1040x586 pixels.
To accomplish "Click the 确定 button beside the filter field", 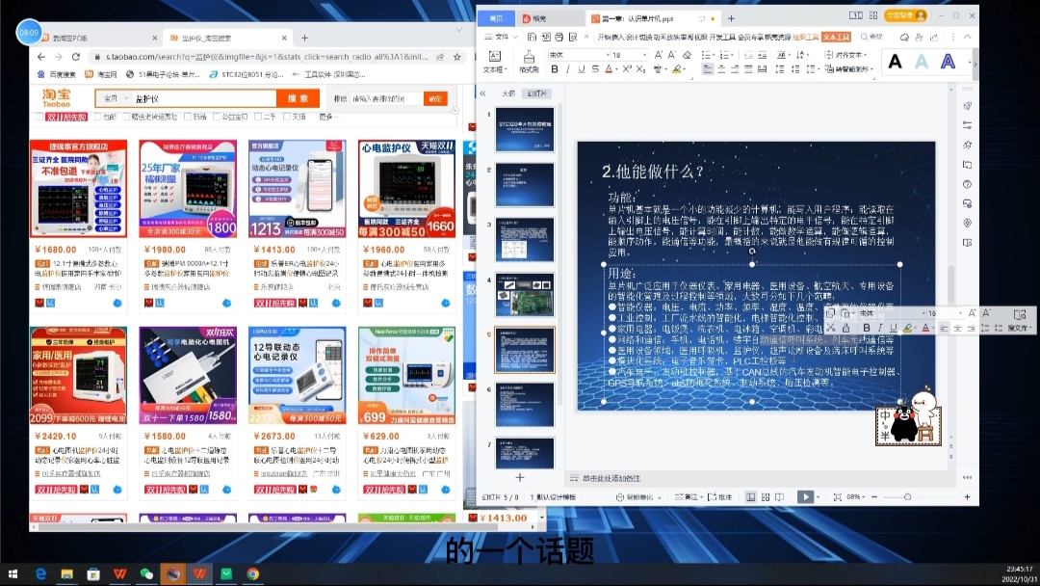I will tap(435, 99).
